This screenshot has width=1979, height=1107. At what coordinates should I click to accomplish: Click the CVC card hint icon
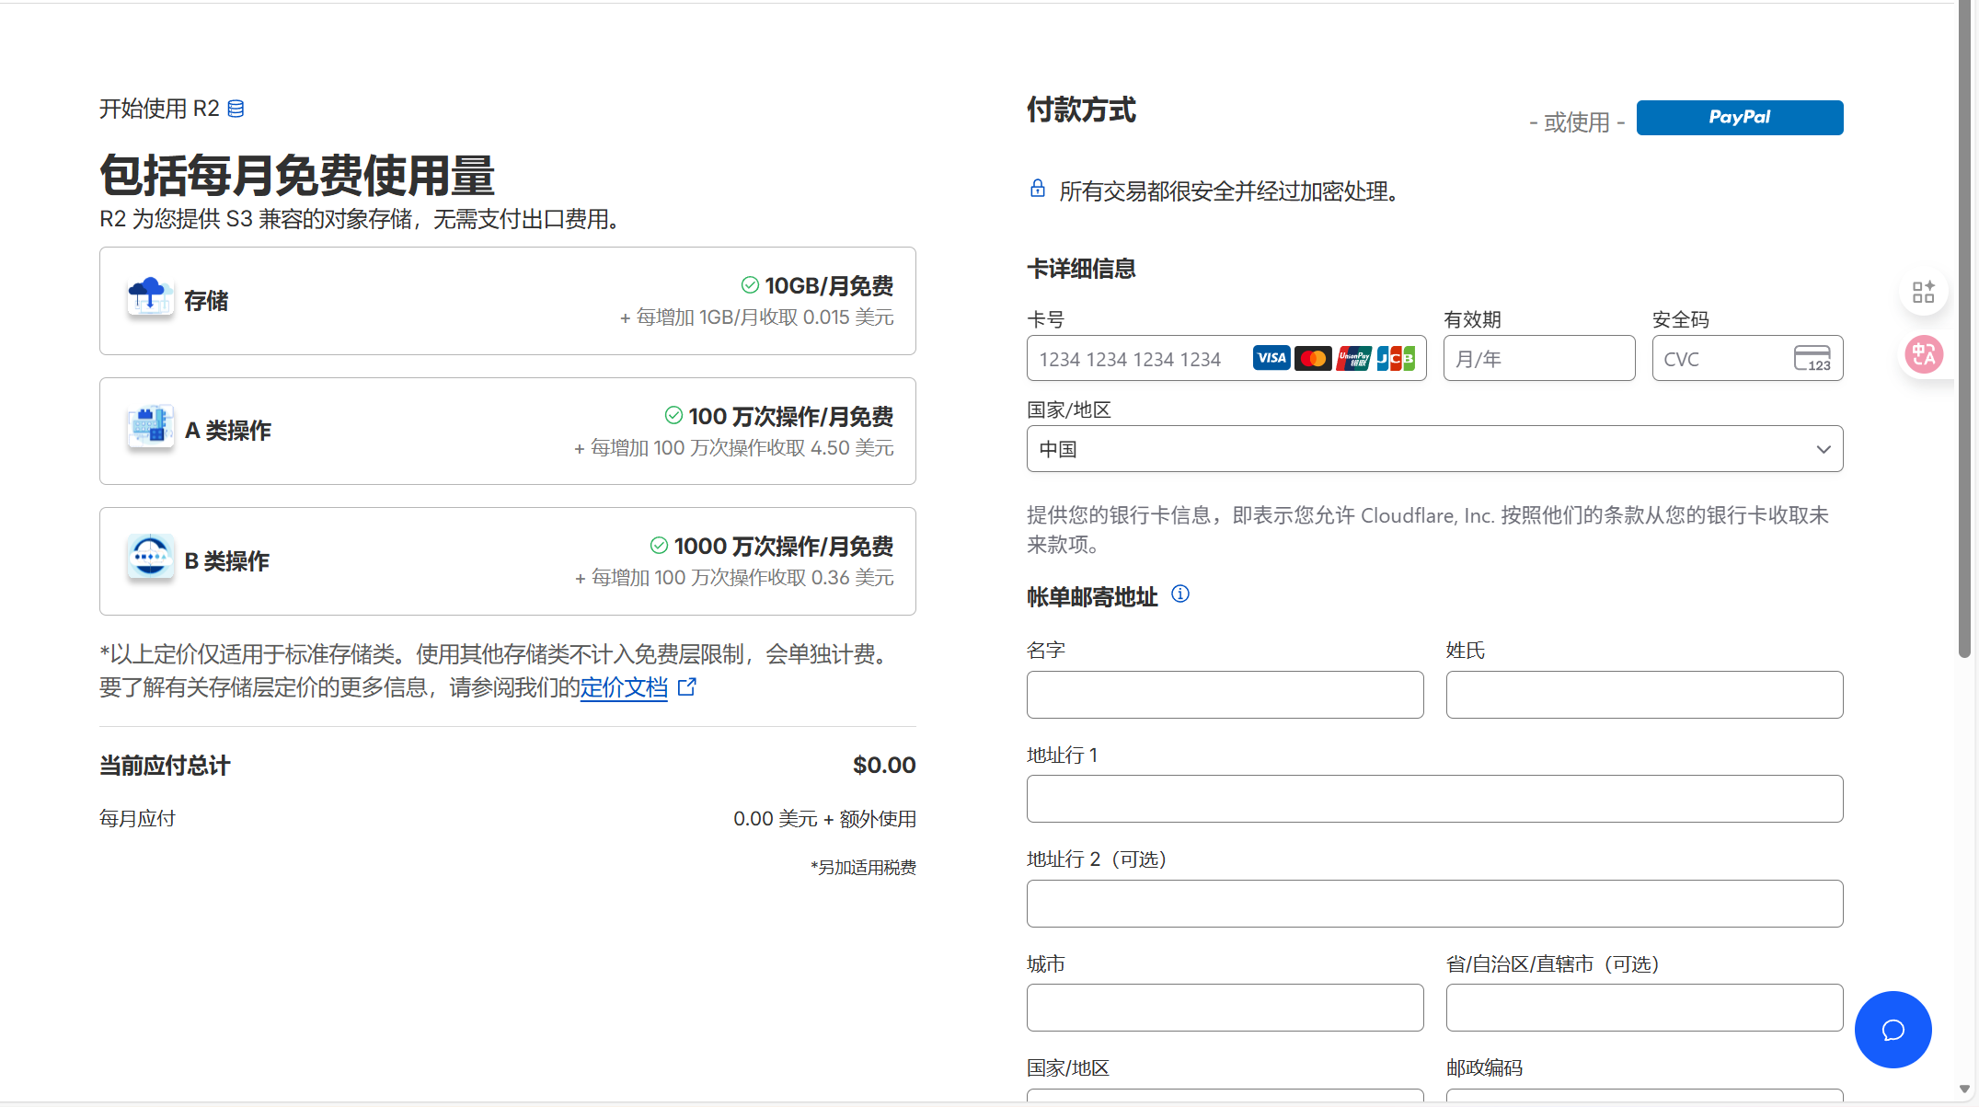(1812, 358)
